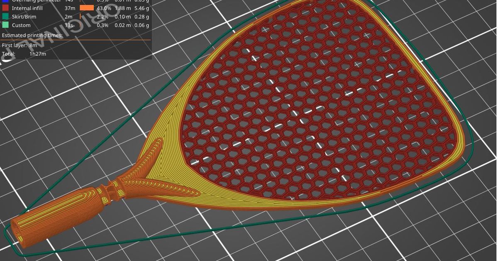Click the blue Overhang perimeter legend square
Viewport: 498px width, 261px height.
click(x=5, y=1)
